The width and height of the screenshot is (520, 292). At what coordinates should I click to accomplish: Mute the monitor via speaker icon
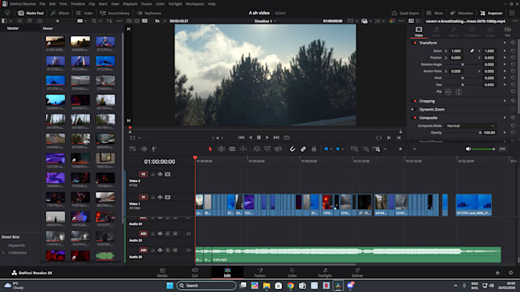pyautogui.click(x=468, y=149)
